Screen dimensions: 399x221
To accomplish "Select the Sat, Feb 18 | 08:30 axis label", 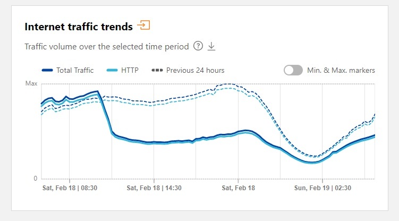I will click(69, 188).
